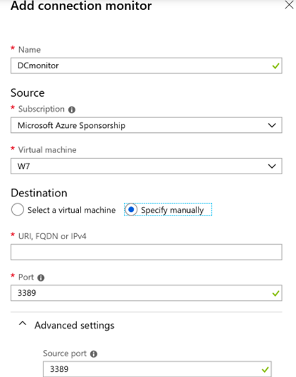Click the green checkmark in the Source port field
Screen dimensions: 296x377
[x=265, y=369]
